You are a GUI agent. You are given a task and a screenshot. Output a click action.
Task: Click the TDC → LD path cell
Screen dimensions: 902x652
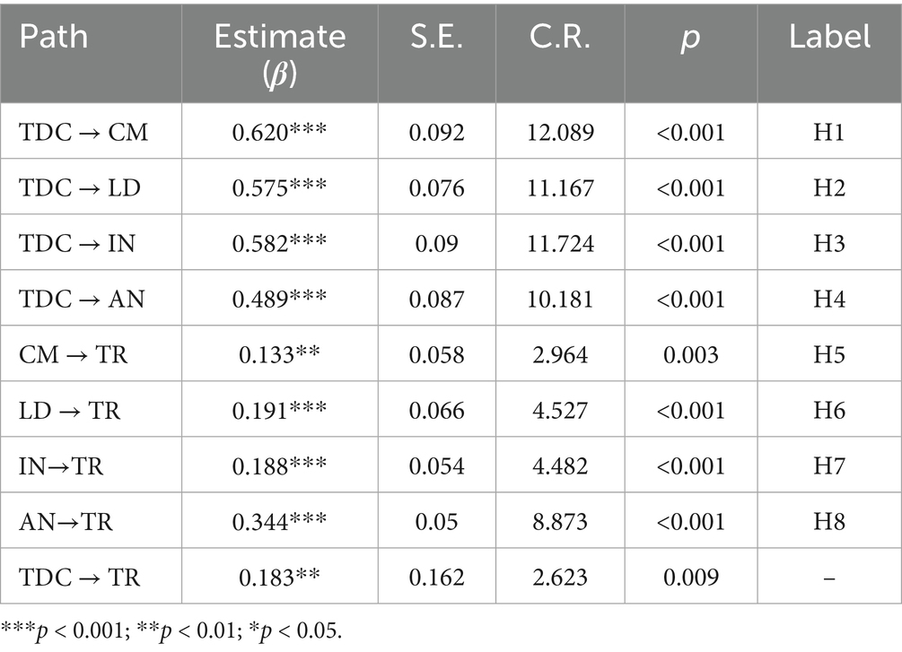tap(79, 187)
